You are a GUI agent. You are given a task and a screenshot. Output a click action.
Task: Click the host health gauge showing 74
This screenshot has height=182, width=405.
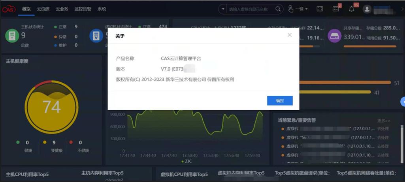tap(51, 107)
